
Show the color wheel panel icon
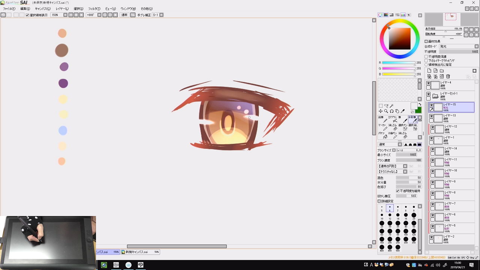(x=380, y=15)
